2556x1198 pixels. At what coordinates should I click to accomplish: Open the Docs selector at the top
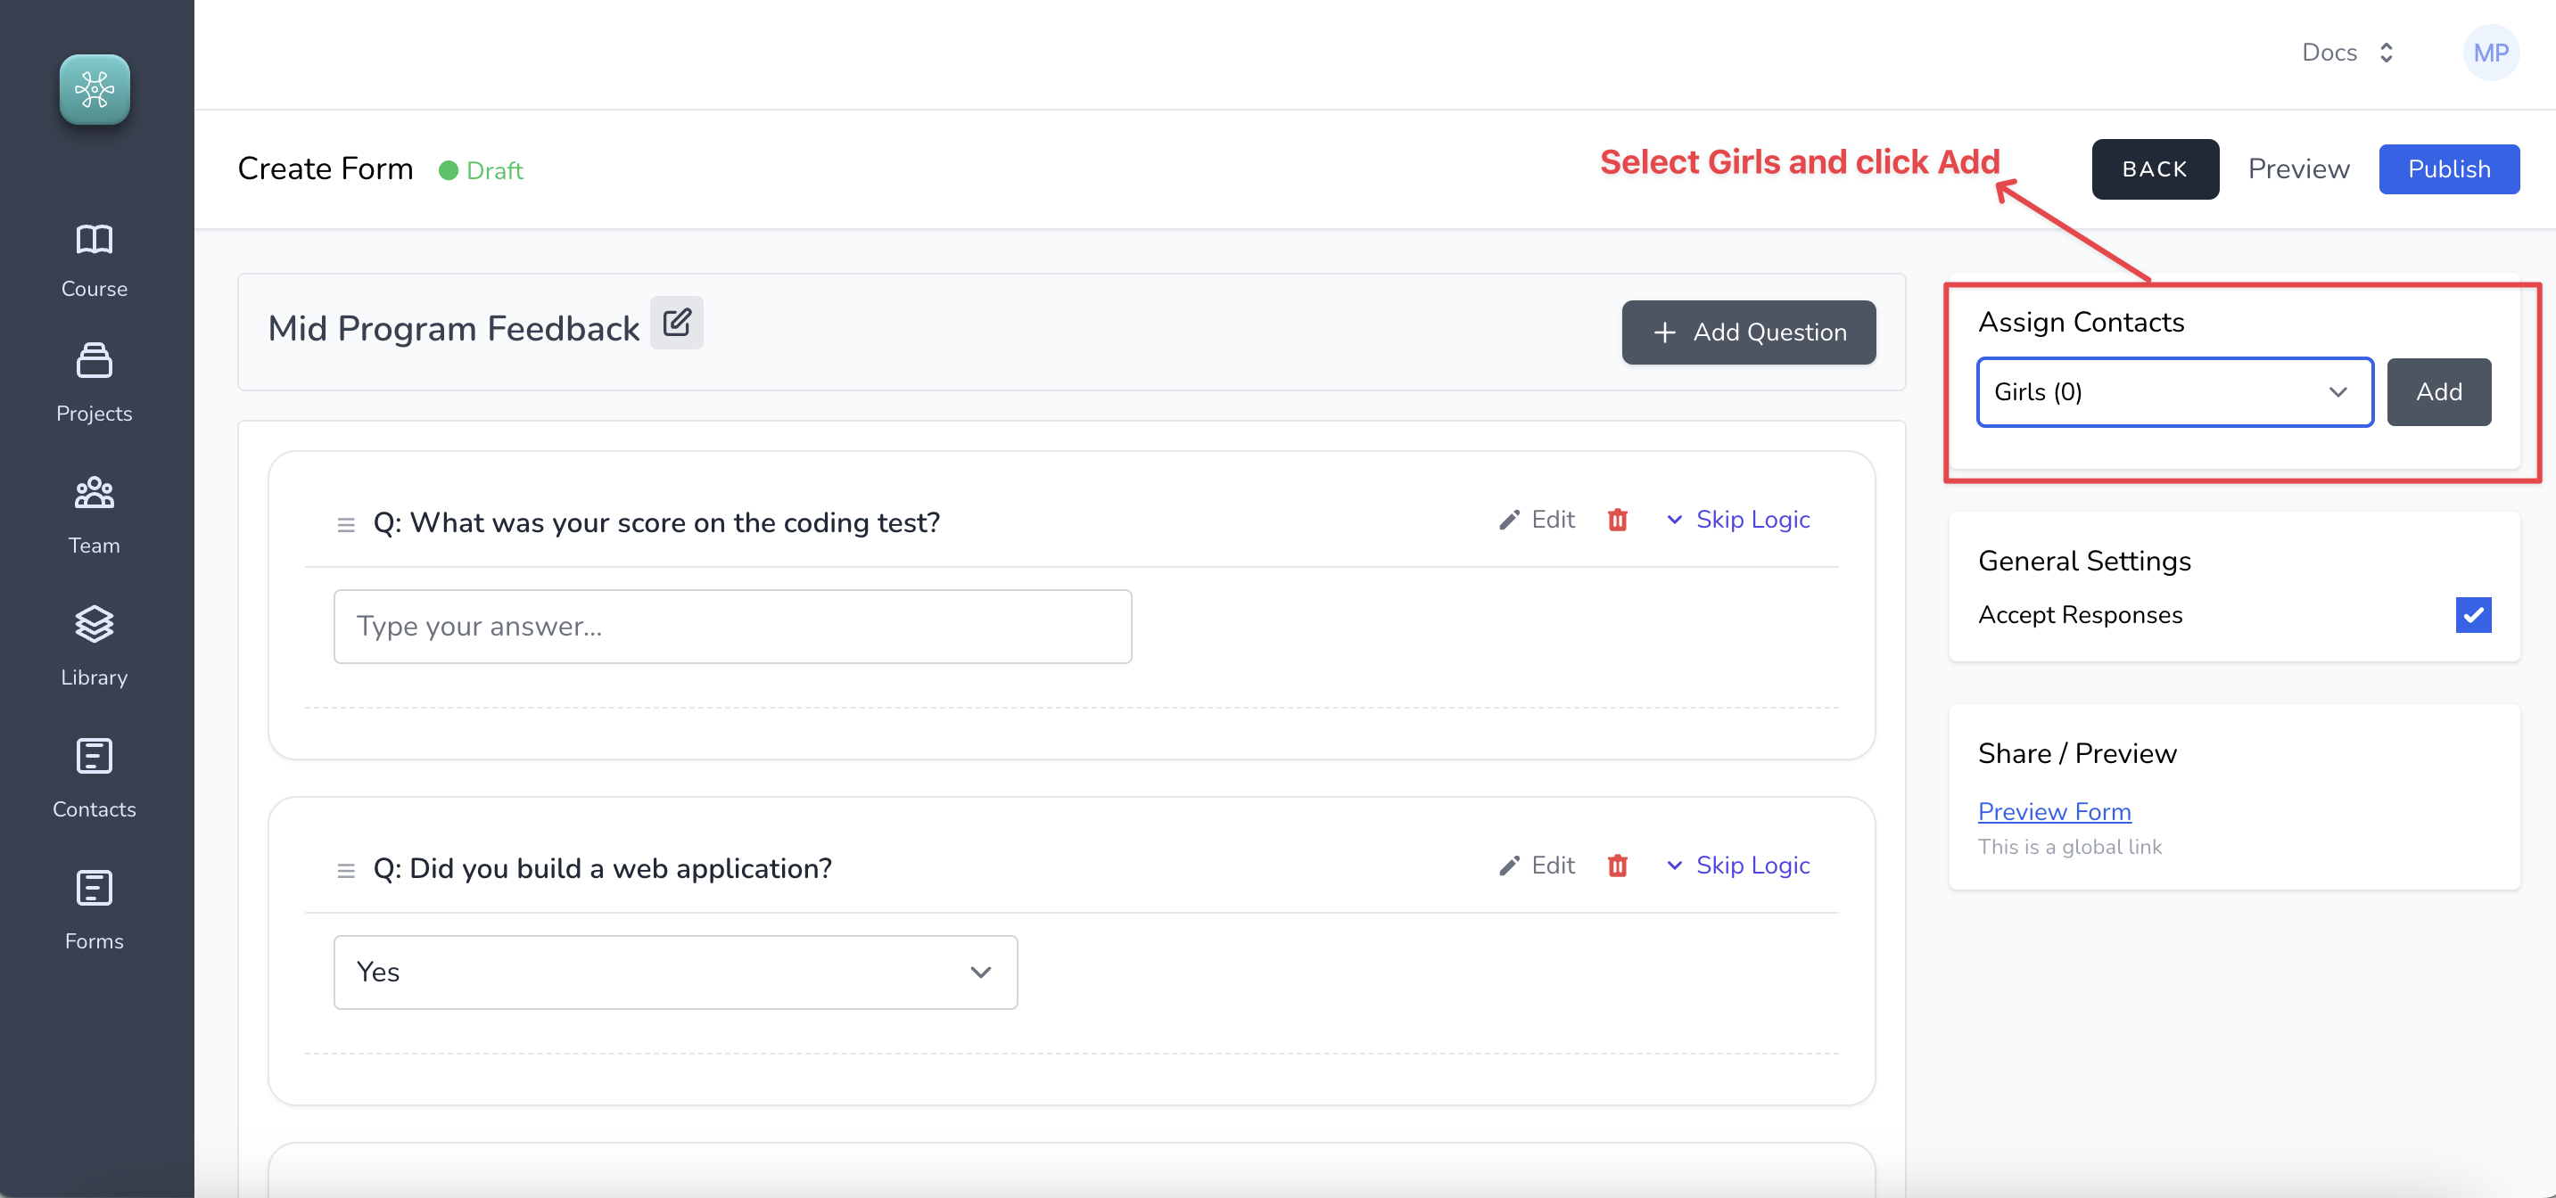pos(2344,53)
